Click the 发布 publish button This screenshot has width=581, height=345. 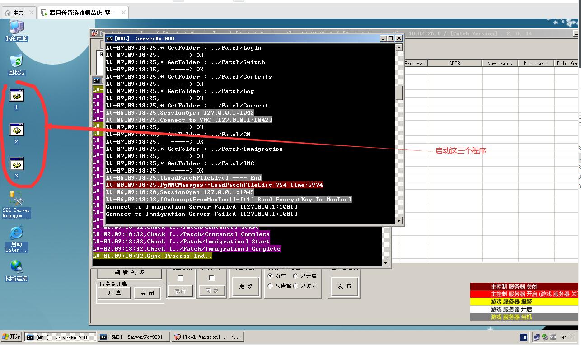[345, 286]
